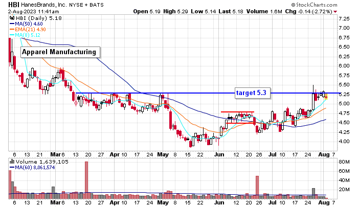Viewport: 358px width, 207px height.
Task: Click the 6.00 price axis label
Action: pyautogui.click(x=344, y=66)
